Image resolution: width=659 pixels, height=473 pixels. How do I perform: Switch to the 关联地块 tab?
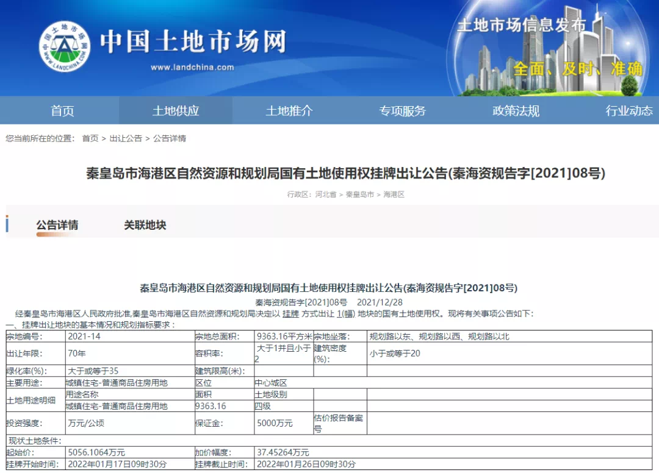145,225
